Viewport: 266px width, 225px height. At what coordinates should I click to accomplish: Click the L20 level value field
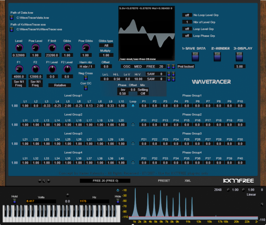[x=122, y=124]
